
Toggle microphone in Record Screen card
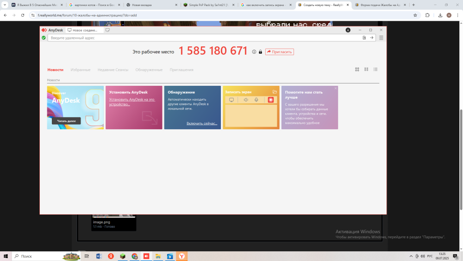257,100
